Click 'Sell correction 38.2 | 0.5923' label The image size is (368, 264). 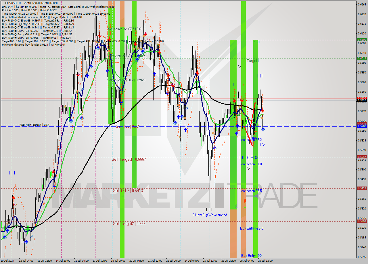click(x=126, y=80)
